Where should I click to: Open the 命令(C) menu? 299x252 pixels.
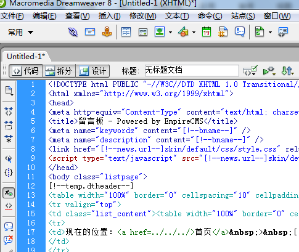210,16
